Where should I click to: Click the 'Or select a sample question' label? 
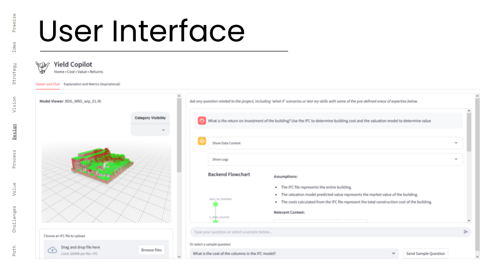210,244
